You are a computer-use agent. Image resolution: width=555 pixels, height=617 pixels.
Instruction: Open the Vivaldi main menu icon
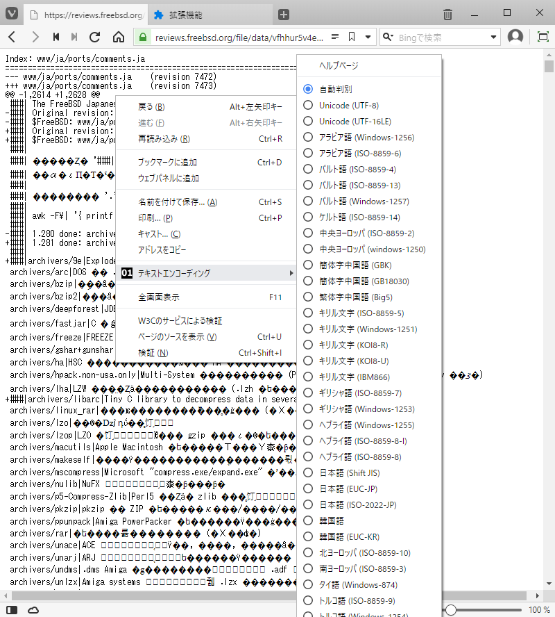pos(12,14)
